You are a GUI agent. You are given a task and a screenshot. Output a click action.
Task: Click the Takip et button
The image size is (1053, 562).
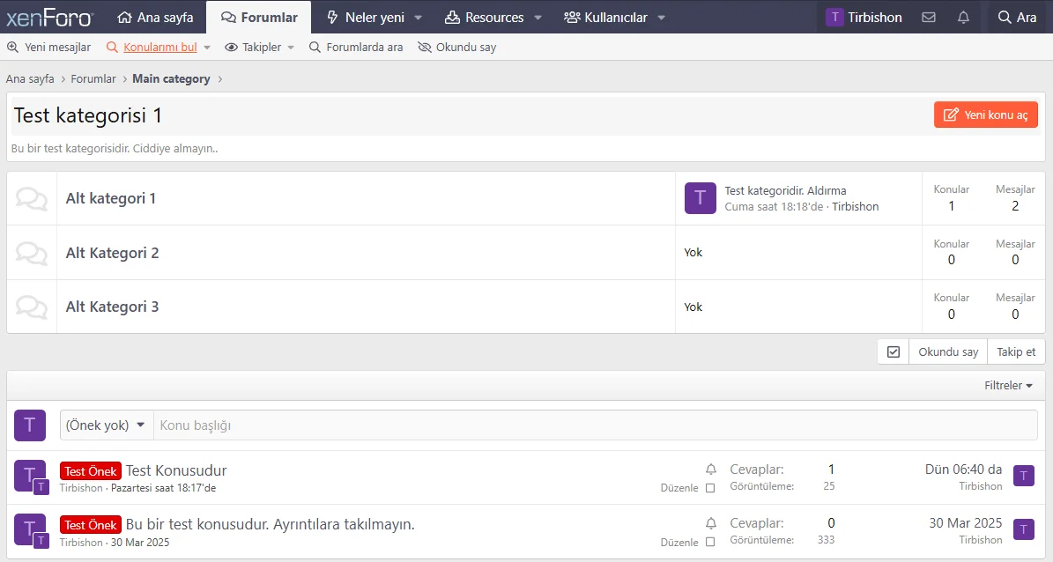pyautogui.click(x=1016, y=351)
